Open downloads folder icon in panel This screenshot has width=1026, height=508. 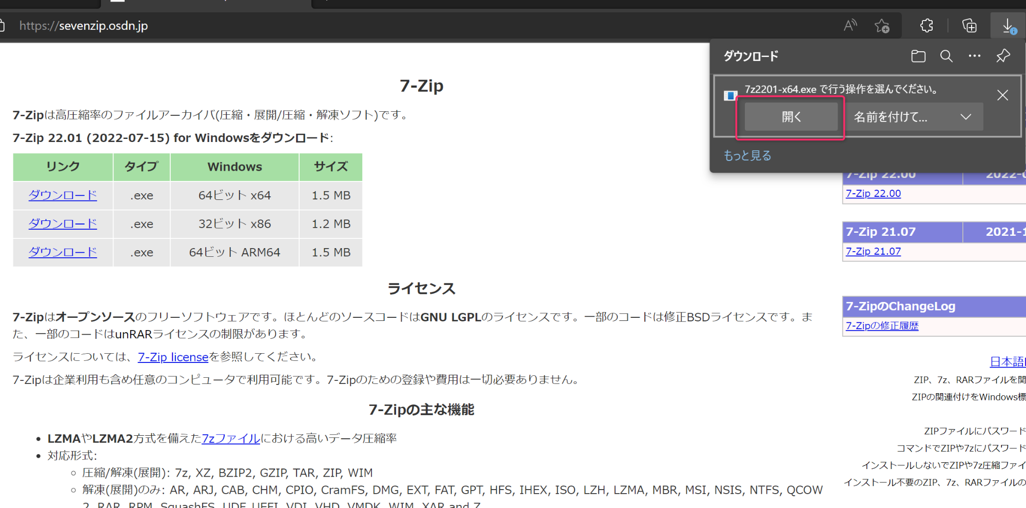[918, 56]
